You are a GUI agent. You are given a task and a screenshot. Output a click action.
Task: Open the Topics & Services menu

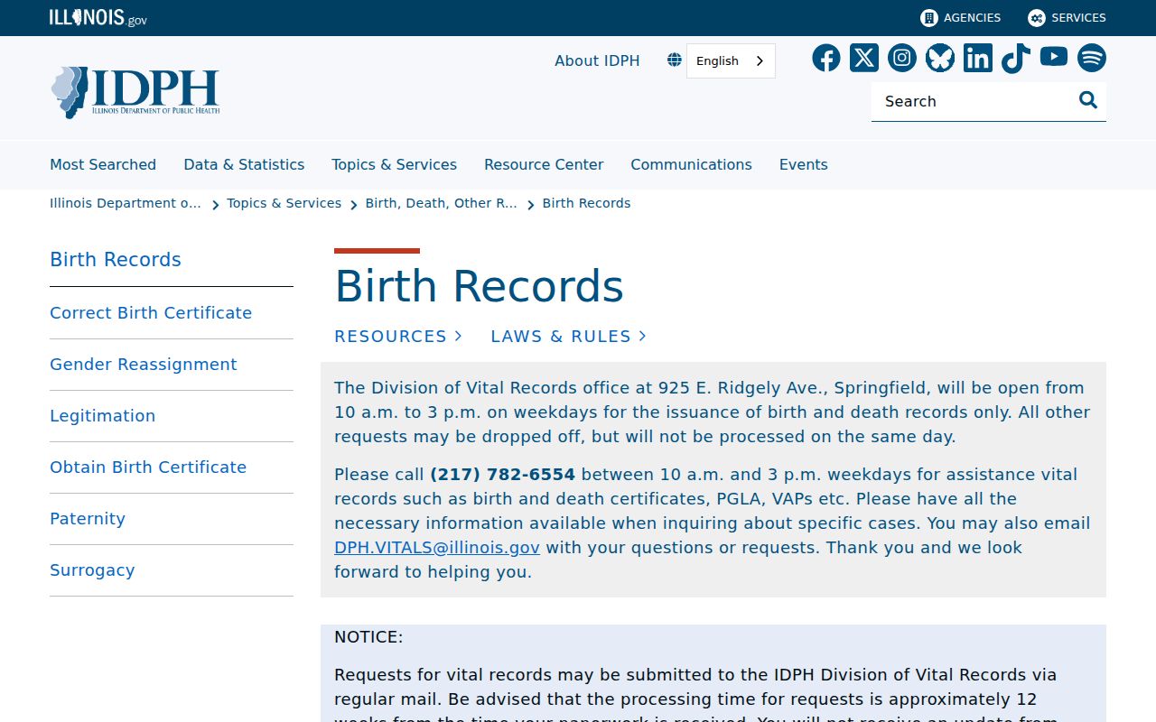[394, 164]
